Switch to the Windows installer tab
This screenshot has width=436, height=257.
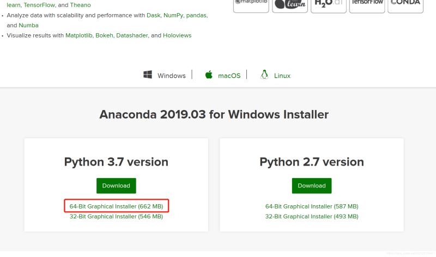click(x=171, y=76)
